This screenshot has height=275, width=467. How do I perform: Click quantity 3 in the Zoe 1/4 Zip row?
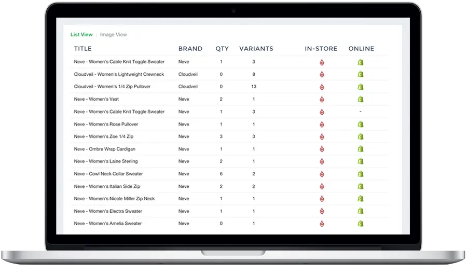pyautogui.click(x=221, y=136)
